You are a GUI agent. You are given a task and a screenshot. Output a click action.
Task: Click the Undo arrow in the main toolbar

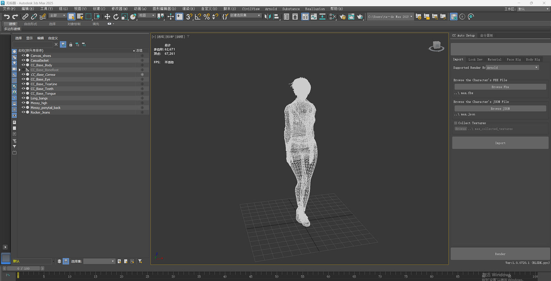[x=7, y=16]
